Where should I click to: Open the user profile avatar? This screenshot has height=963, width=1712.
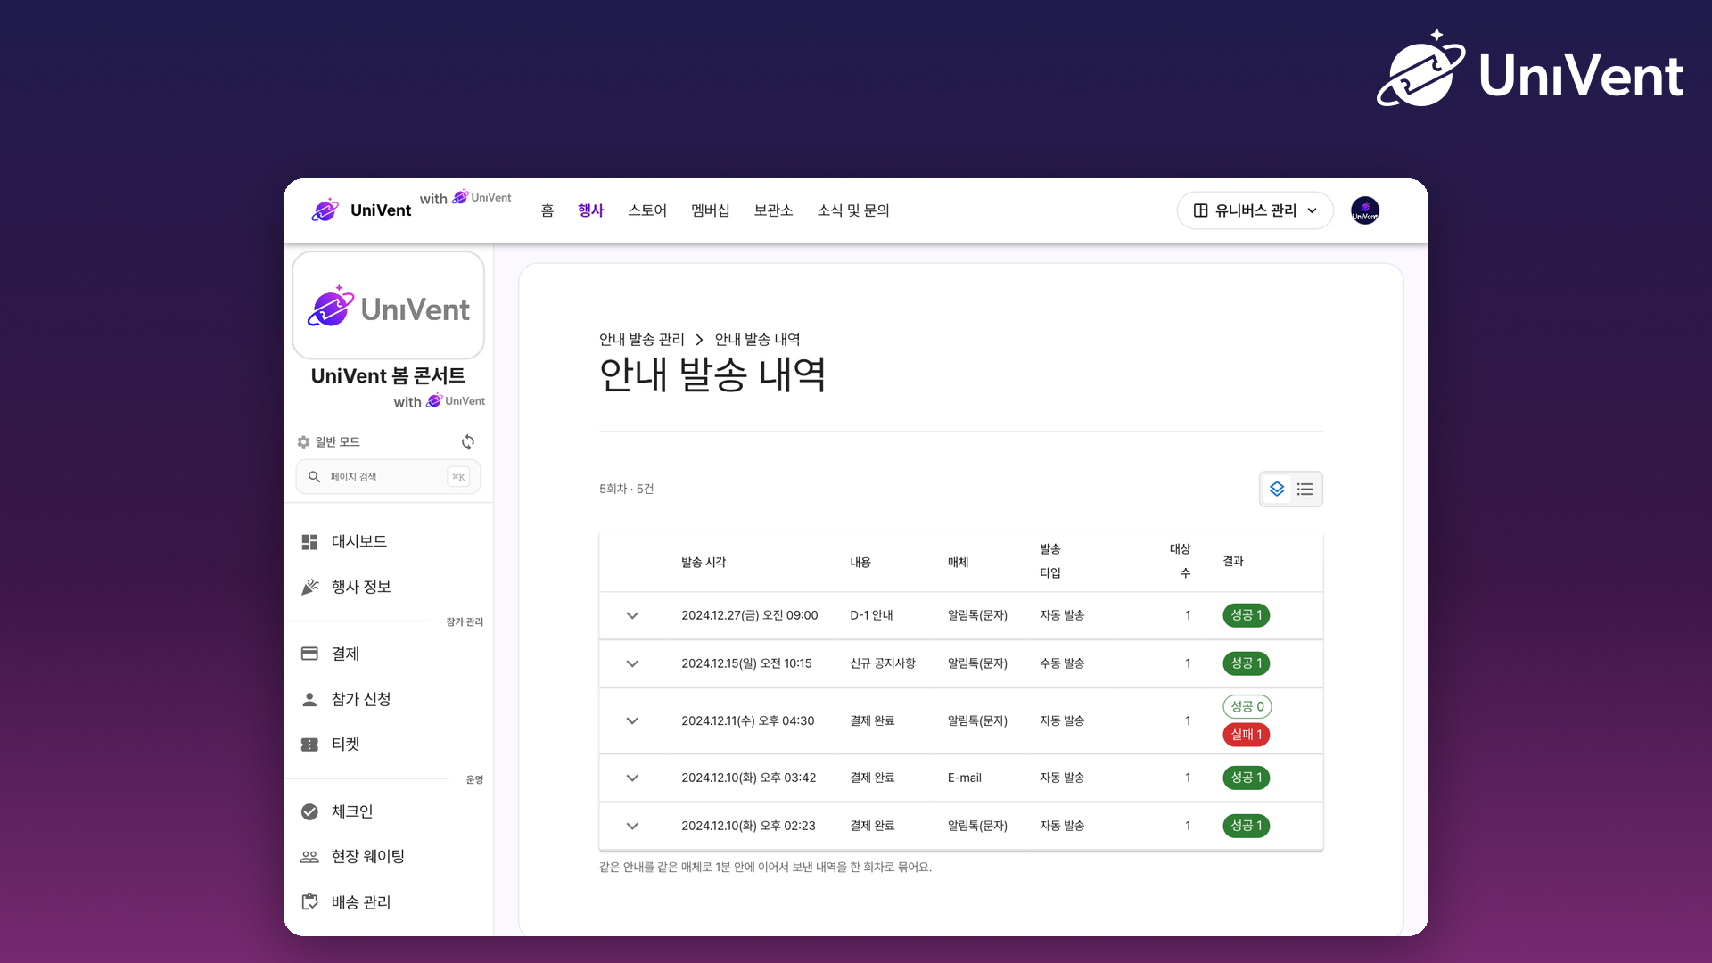(1365, 210)
